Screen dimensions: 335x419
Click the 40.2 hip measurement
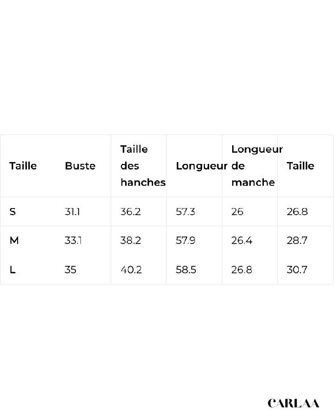pyautogui.click(x=131, y=270)
